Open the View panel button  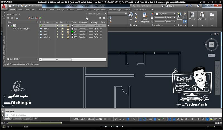(x=212, y=19)
